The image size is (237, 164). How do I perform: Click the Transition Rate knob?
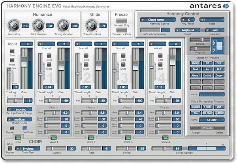click(92, 26)
